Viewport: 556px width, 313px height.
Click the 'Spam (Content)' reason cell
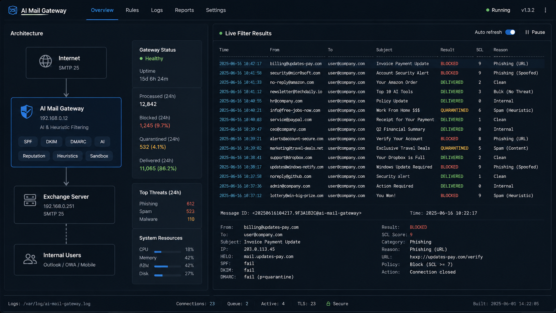tap(511, 148)
